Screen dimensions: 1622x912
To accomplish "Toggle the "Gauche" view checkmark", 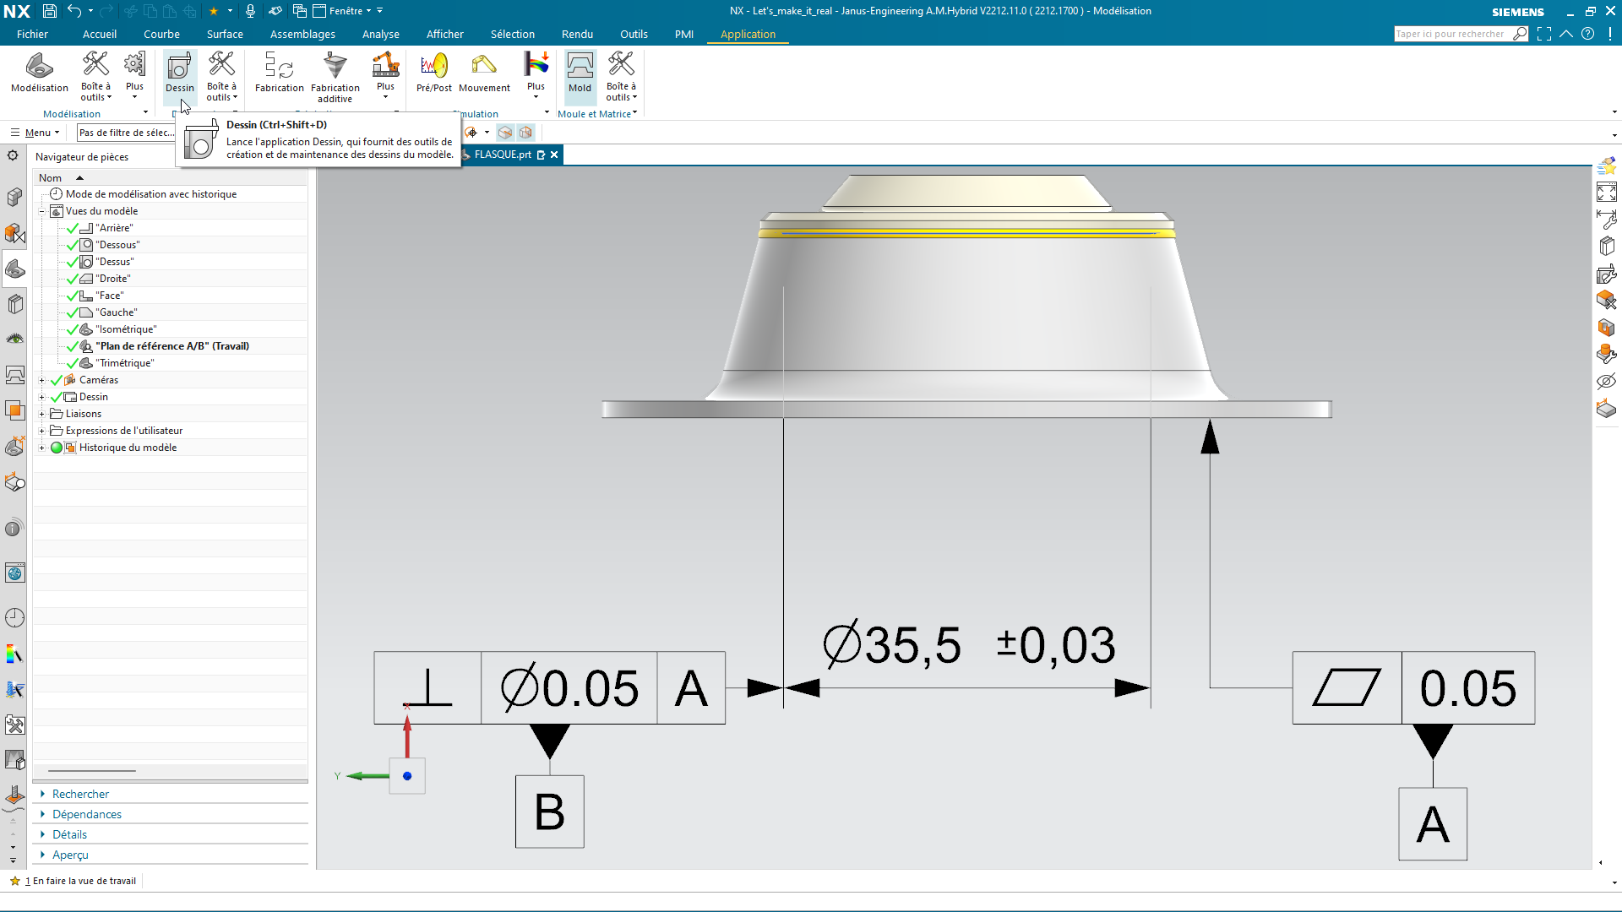I will [73, 312].
